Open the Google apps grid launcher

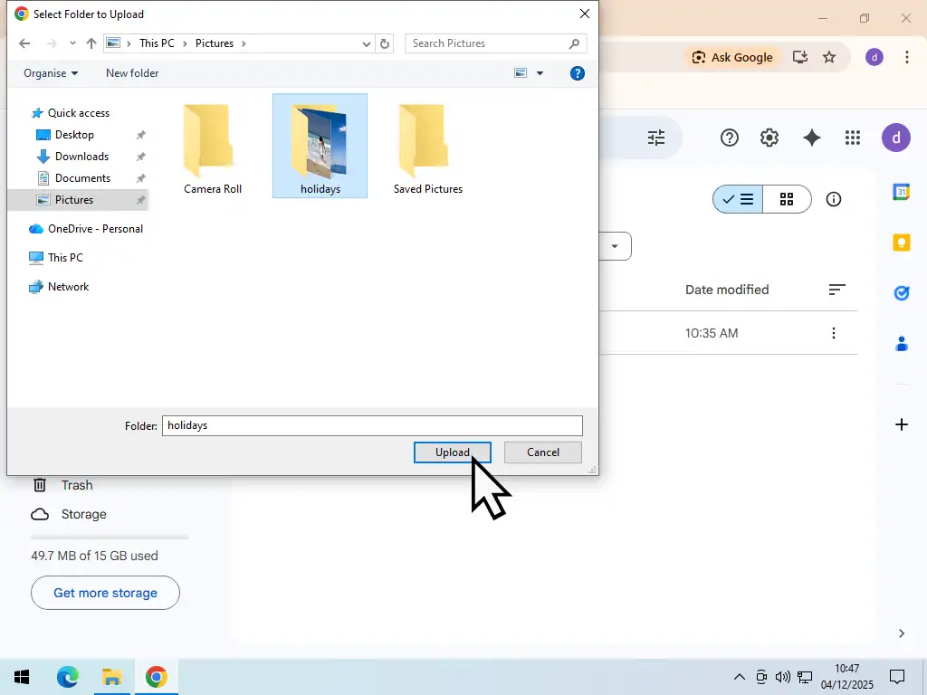[852, 138]
